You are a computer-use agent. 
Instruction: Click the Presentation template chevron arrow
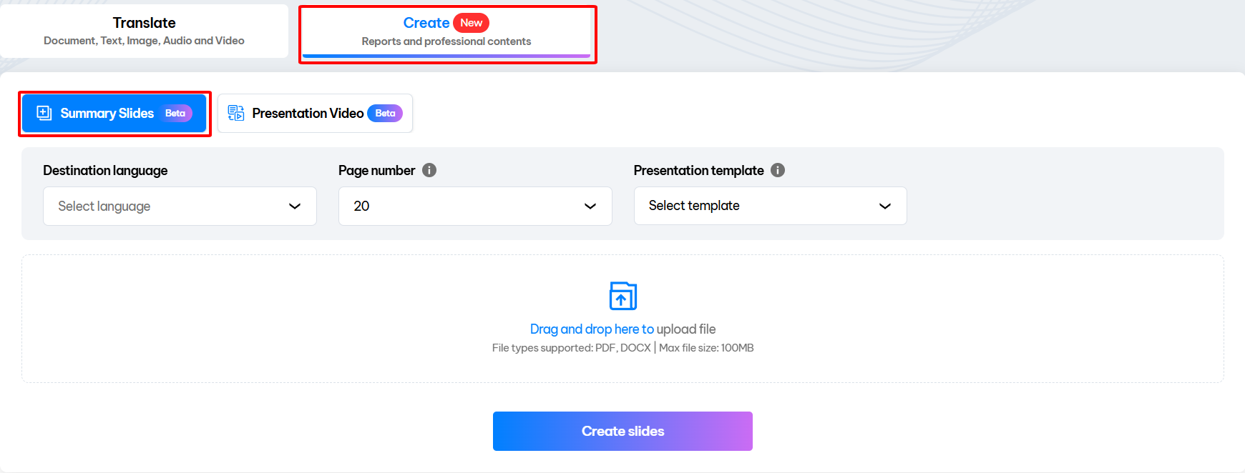point(885,206)
